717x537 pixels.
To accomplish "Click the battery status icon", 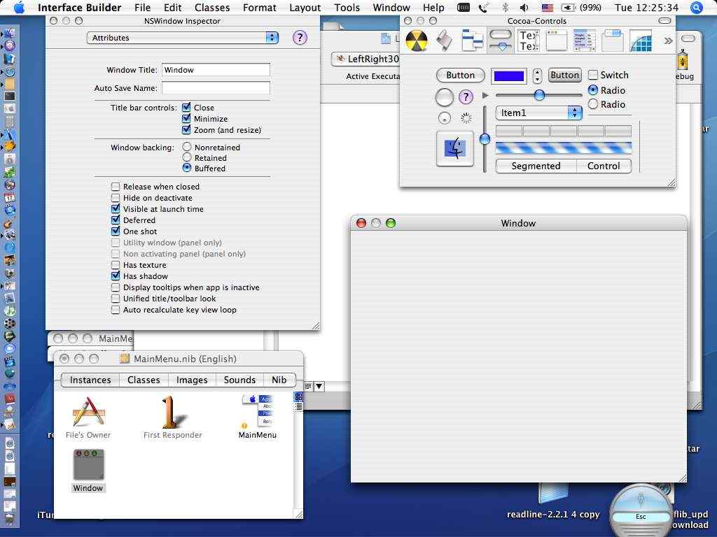I will 567,8.
